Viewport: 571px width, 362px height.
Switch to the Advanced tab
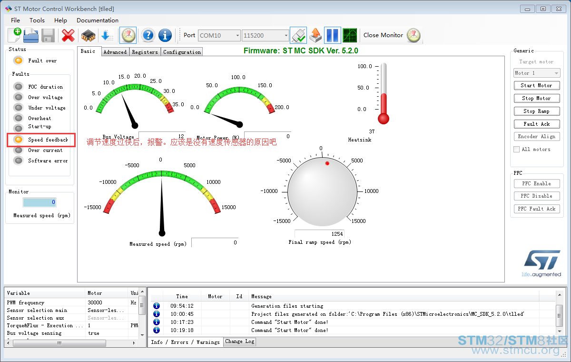[x=115, y=52]
